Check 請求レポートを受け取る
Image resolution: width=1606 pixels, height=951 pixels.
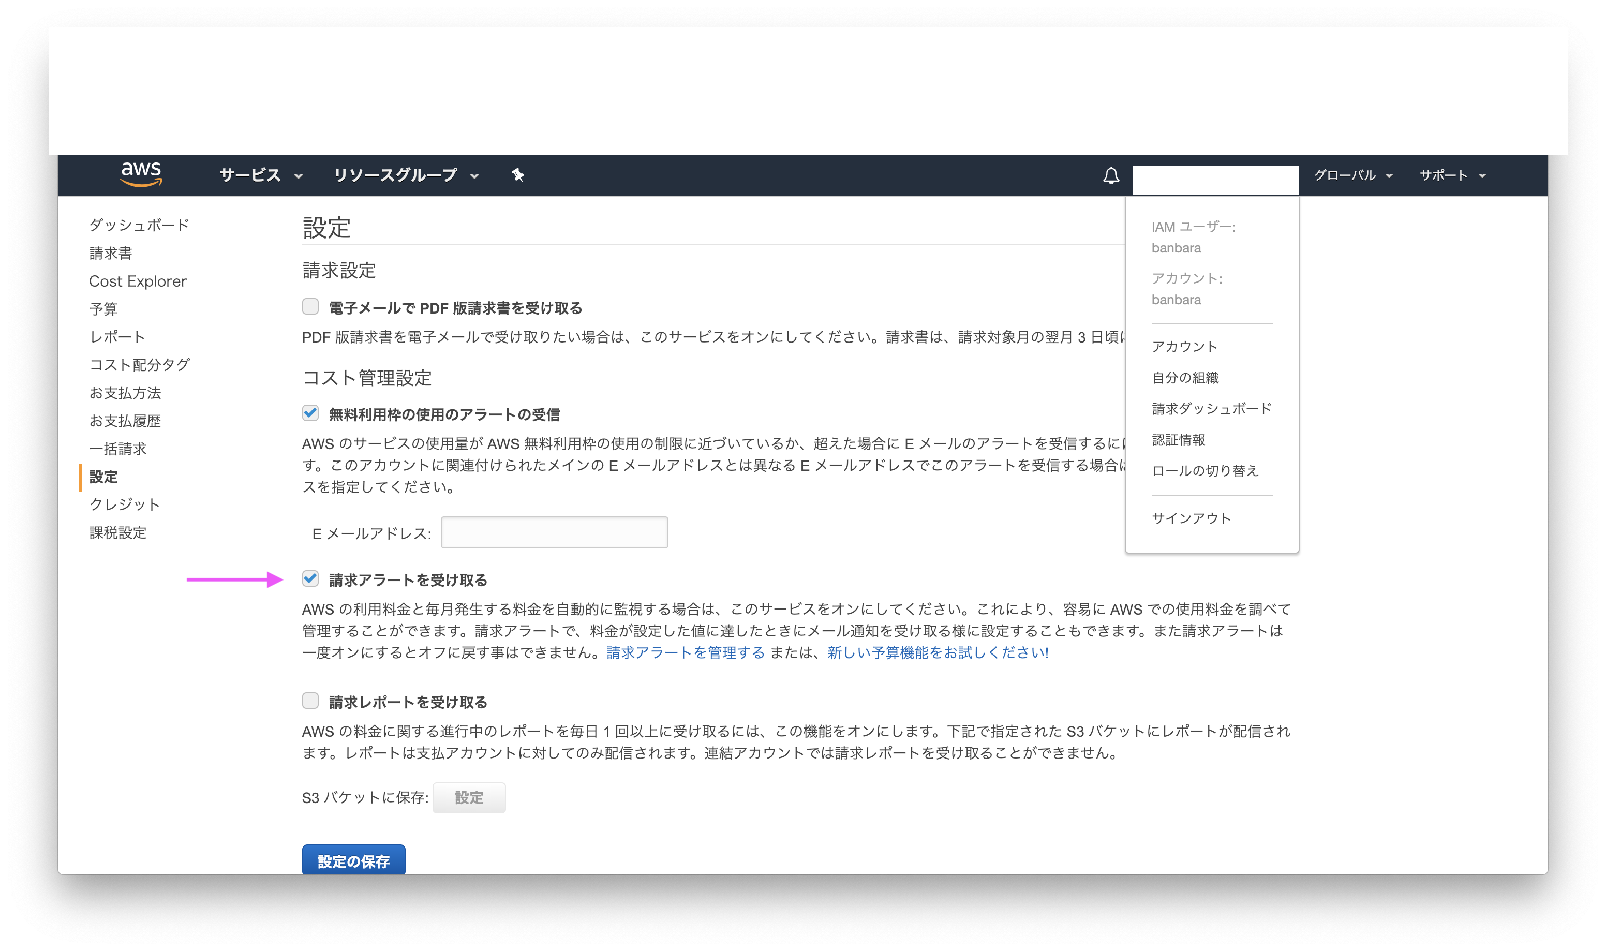pyautogui.click(x=310, y=701)
